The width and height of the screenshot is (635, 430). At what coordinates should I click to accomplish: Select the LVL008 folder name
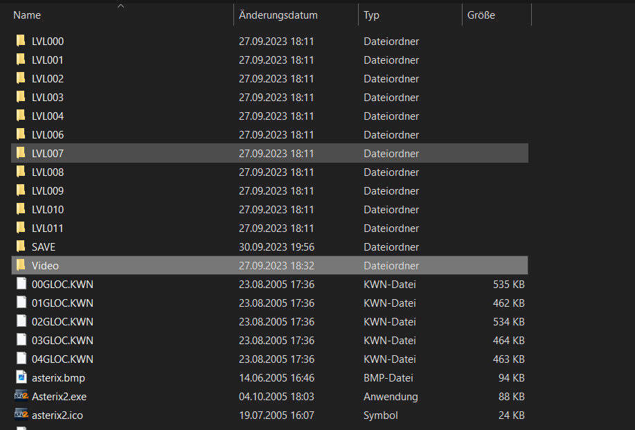point(48,172)
